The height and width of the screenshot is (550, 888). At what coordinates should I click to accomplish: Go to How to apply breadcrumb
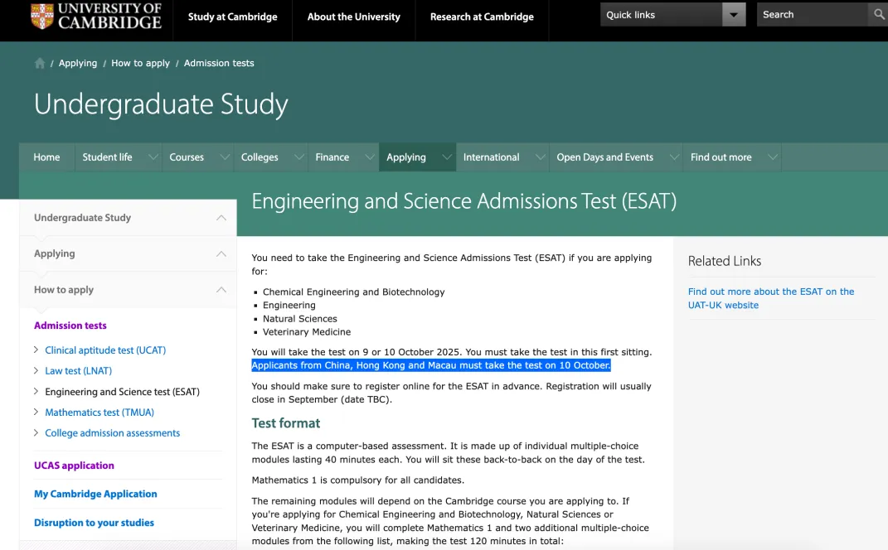point(140,64)
